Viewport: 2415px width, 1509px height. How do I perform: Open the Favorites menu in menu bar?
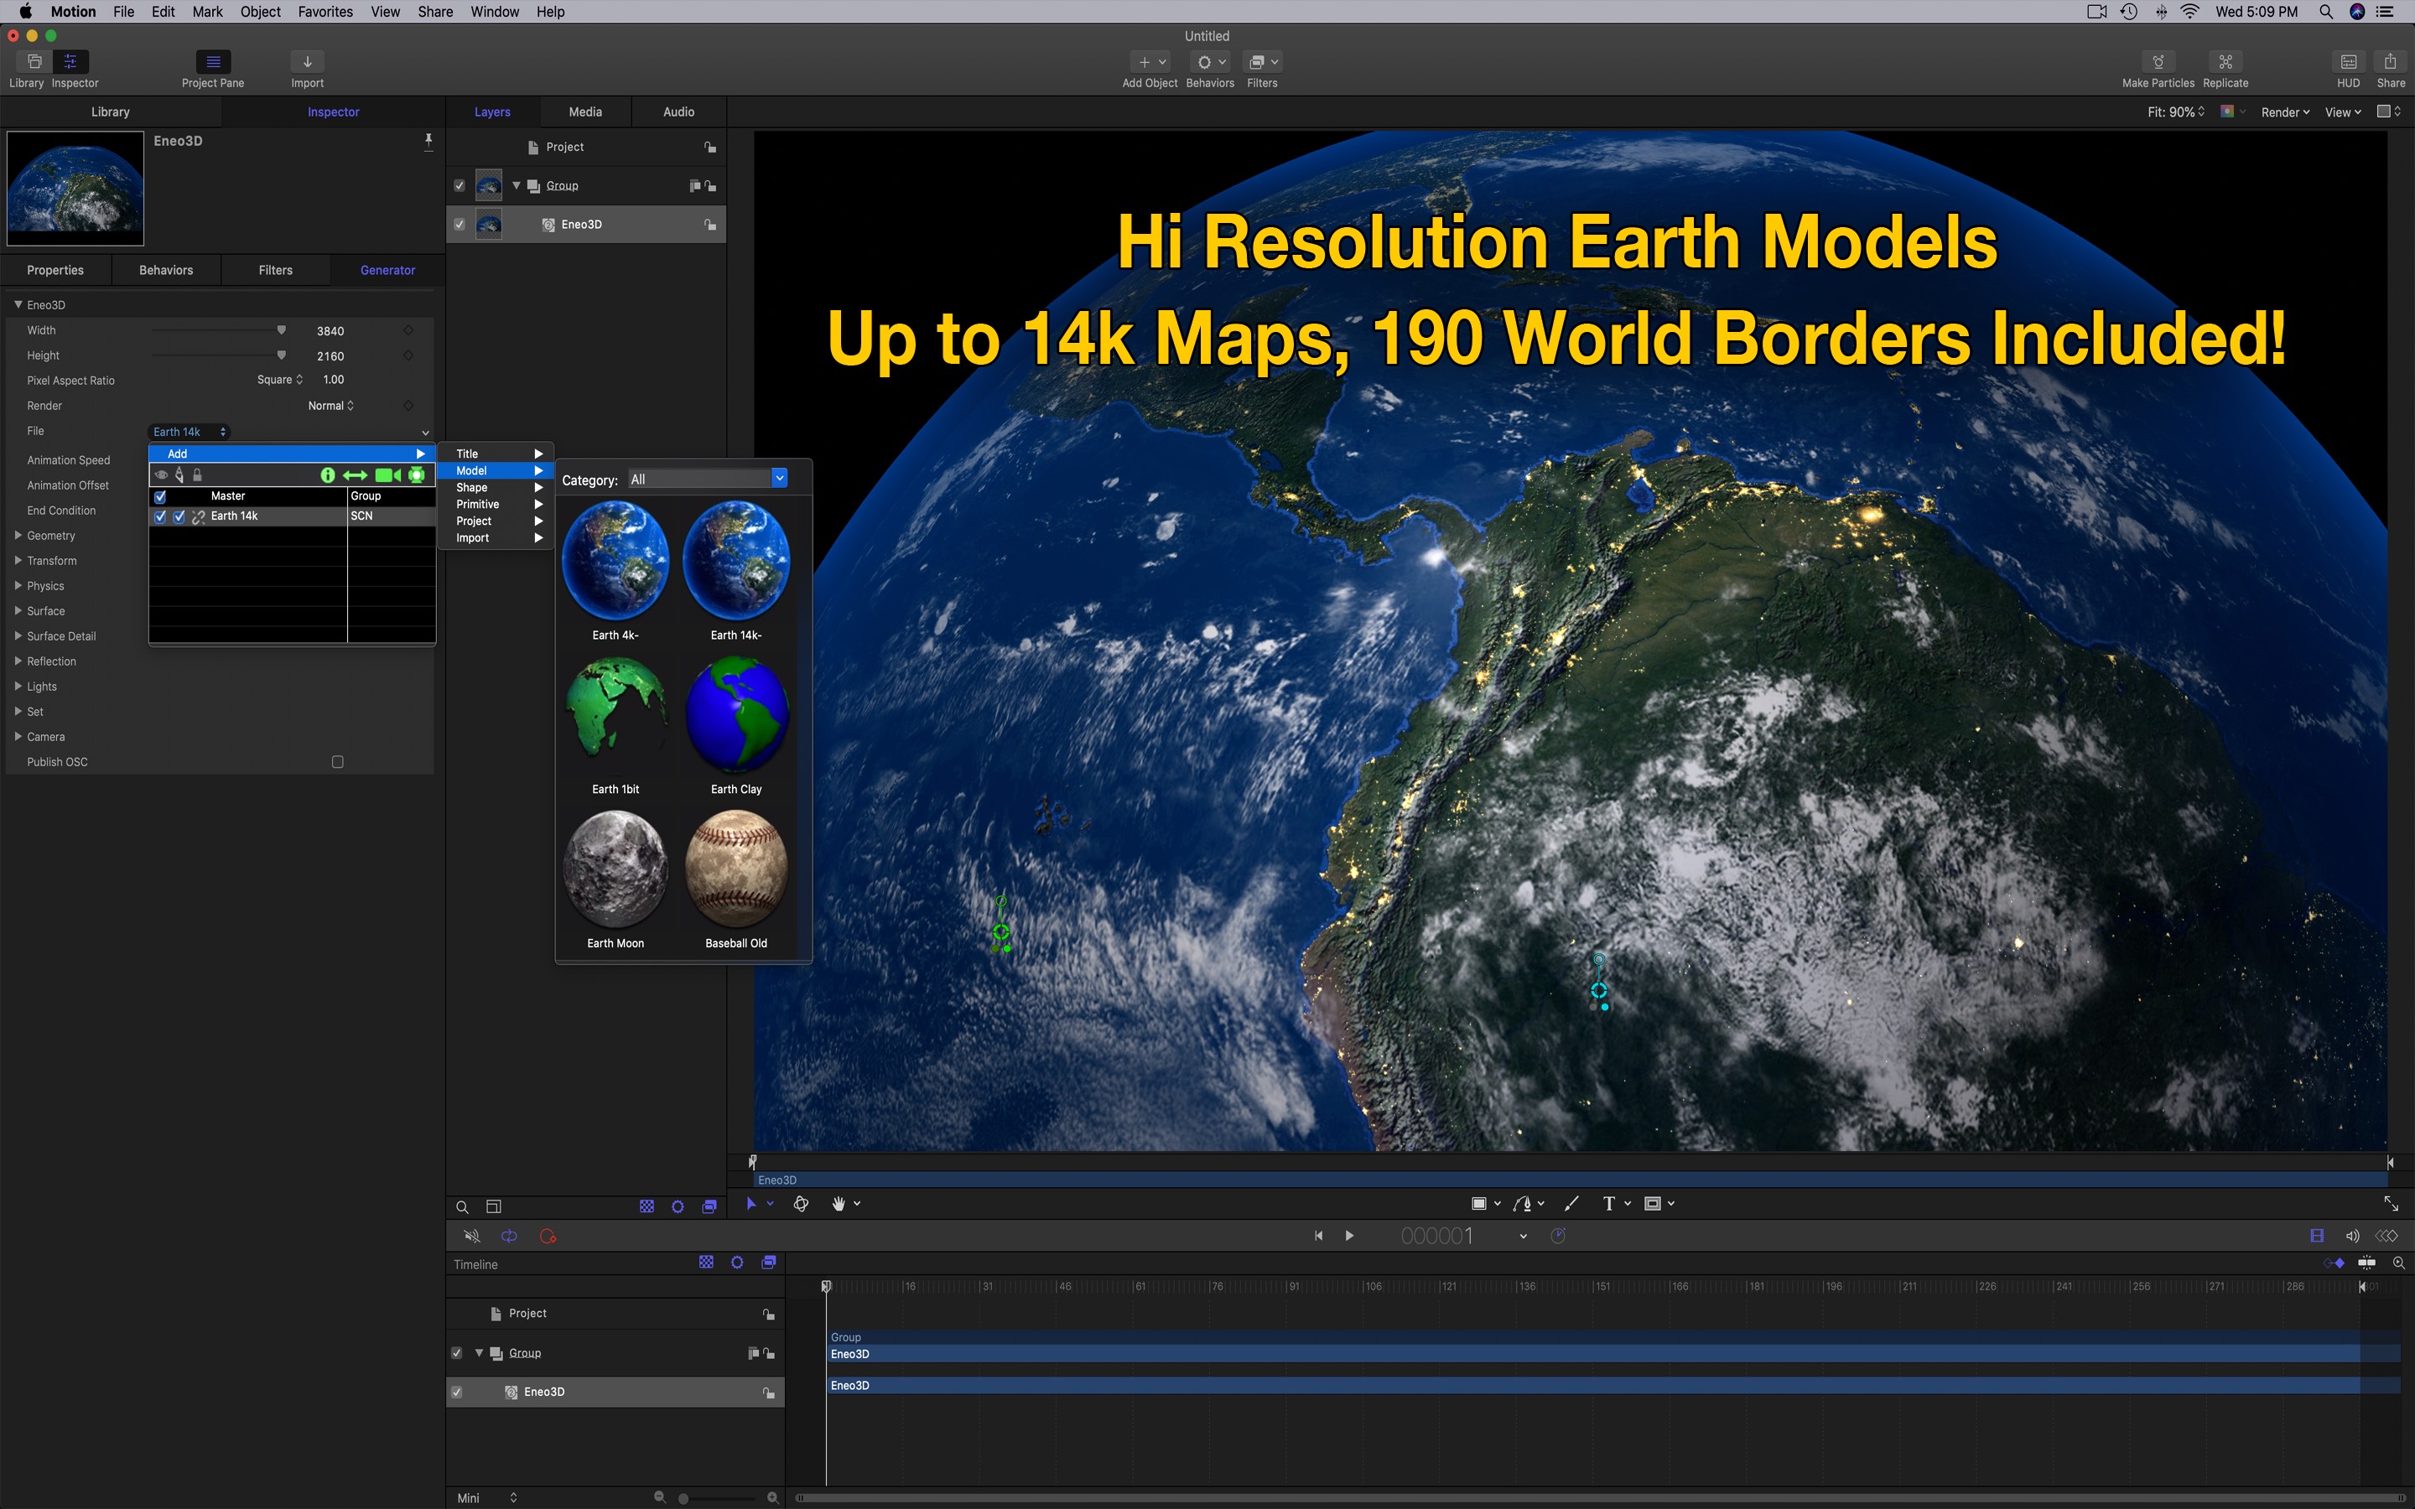[x=325, y=12]
